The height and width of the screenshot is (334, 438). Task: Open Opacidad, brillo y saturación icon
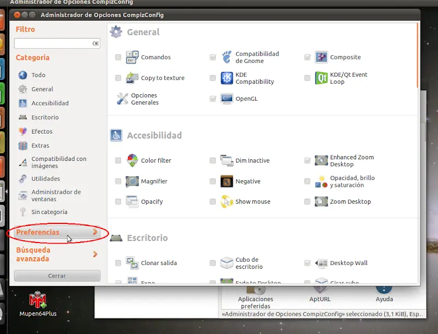click(321, 182)
